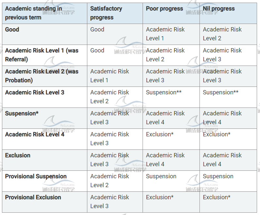
Task: Click "Exclusion*" Poor progress cell in Provisional Exclusion row
Action: point(160,197)
